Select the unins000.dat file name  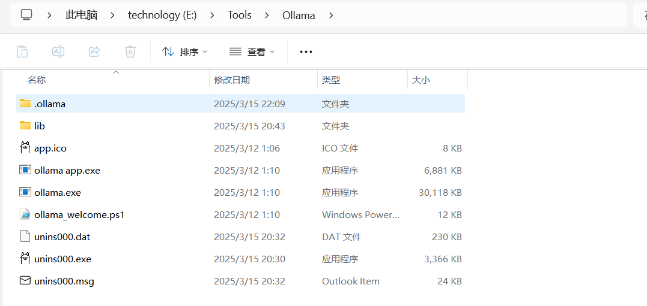62,237
